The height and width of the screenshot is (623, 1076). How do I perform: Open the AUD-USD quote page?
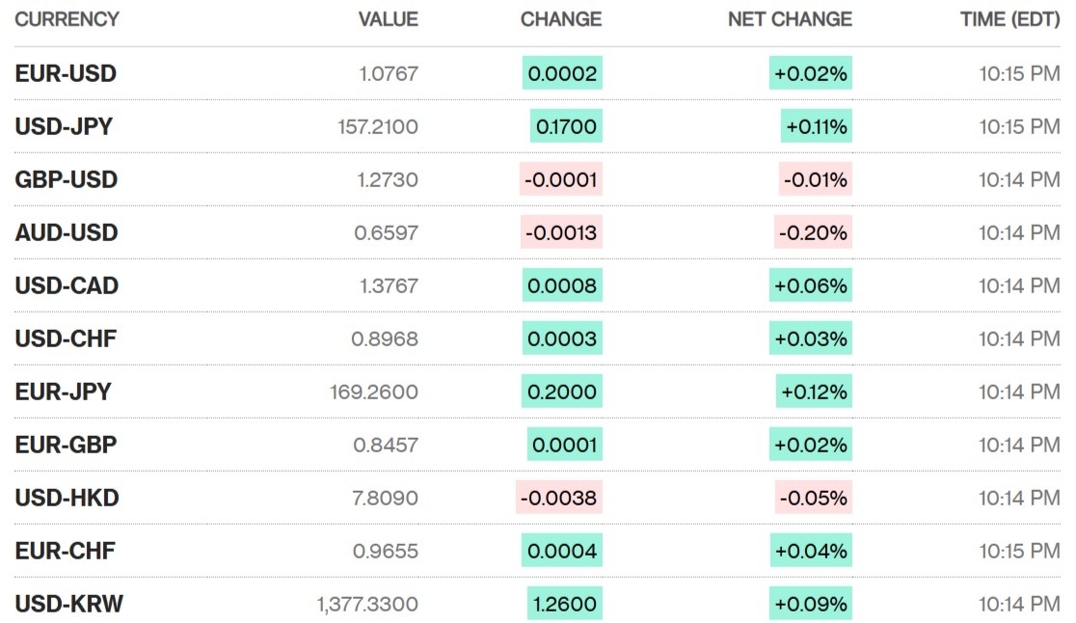point(67,232)
